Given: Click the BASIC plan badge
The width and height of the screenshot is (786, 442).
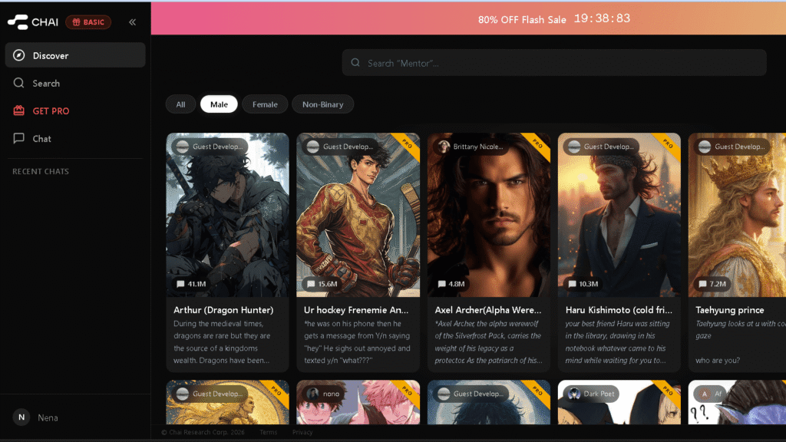Looking at the screenshot, I should [x=88, y=22].
